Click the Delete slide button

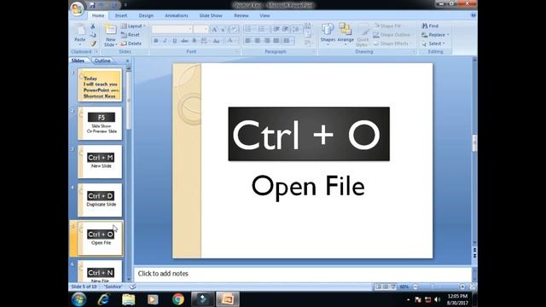pyautogui.click(x=131, y=43)
